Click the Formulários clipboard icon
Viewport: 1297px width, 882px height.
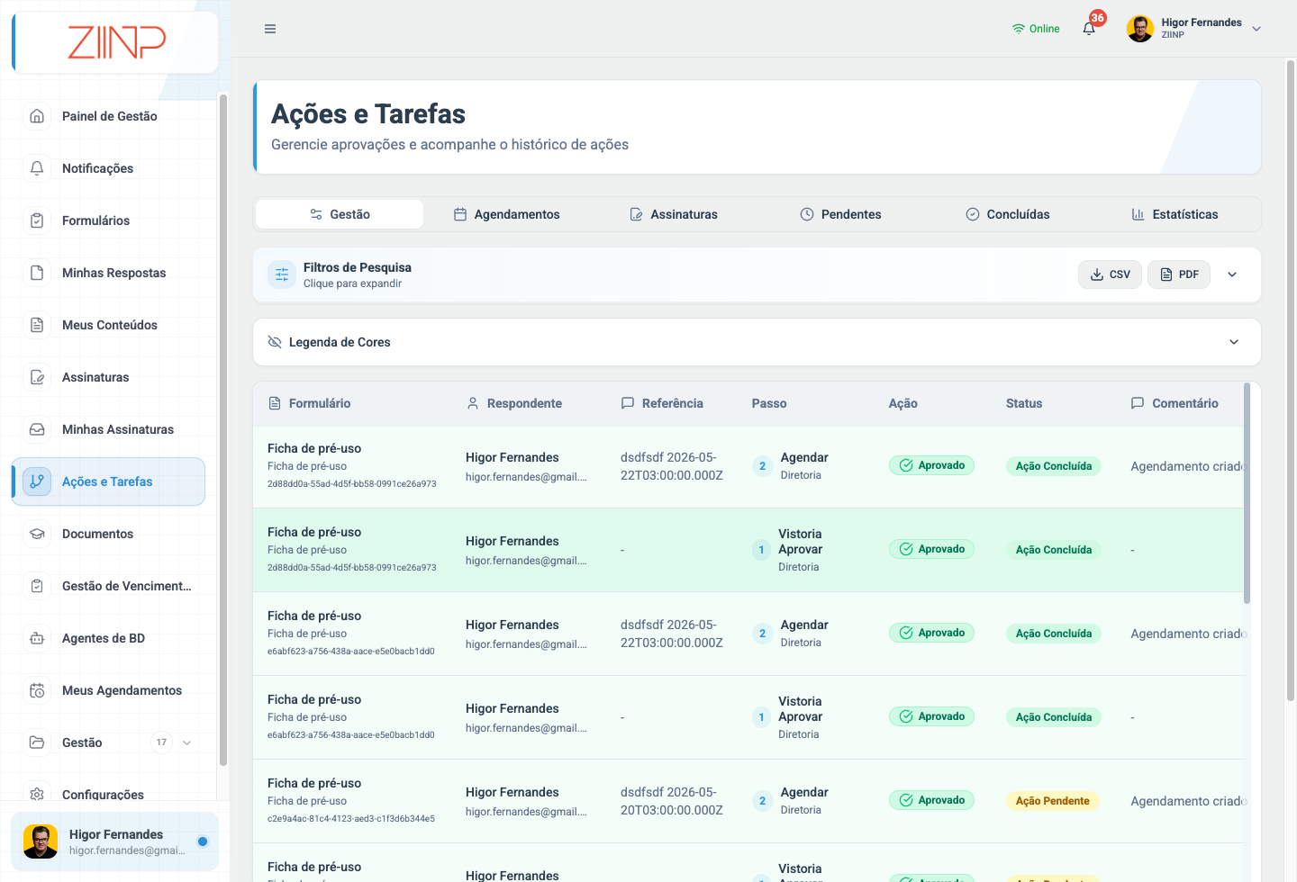[37, 220]
